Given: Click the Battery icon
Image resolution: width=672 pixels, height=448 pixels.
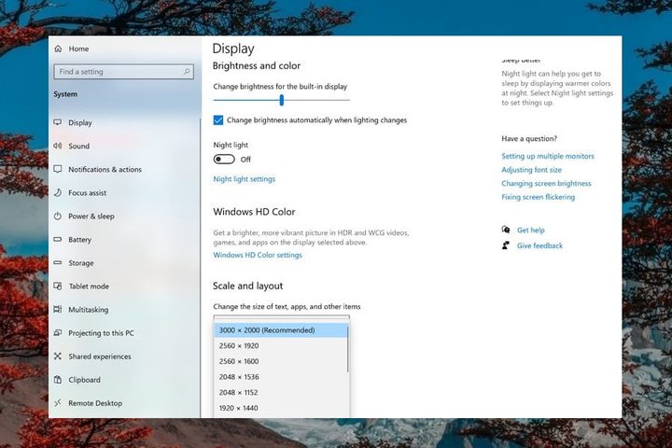Looking at the screenshot, I should coord(58,239).
